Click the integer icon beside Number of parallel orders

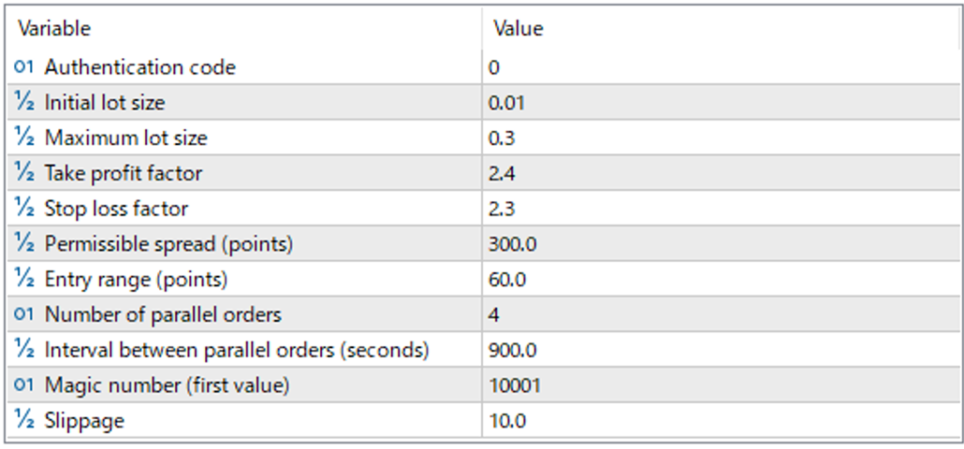[24, 314]
